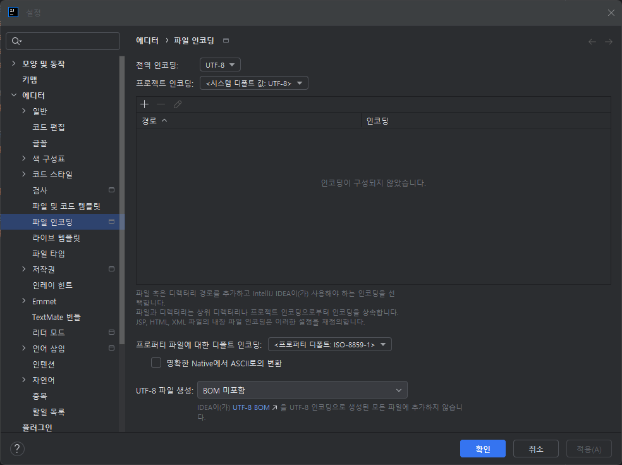Open the UTF-8 파일 생성 BOM 미포함 combo box
This screenshot has width=622, height=465.
[x=302, y=390]
